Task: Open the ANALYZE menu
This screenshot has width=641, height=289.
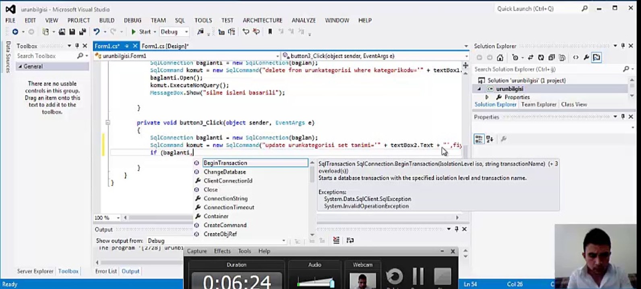Action: [304, 20]
